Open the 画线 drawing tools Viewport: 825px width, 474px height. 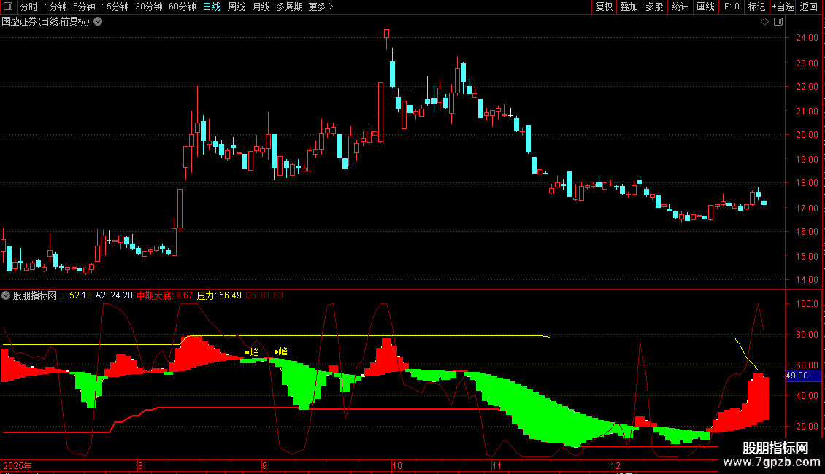(x=705, y=7)
